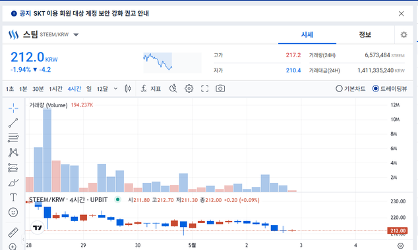Screen dimensions: 418x250
Task: Select the pattern drawing tool
Action: point(13,153)
